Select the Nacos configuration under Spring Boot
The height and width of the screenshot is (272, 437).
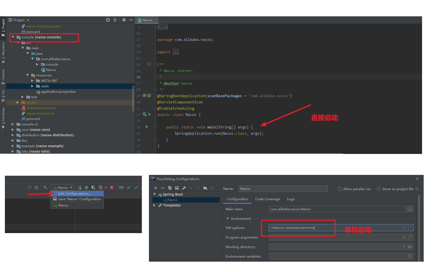point(186,200)
